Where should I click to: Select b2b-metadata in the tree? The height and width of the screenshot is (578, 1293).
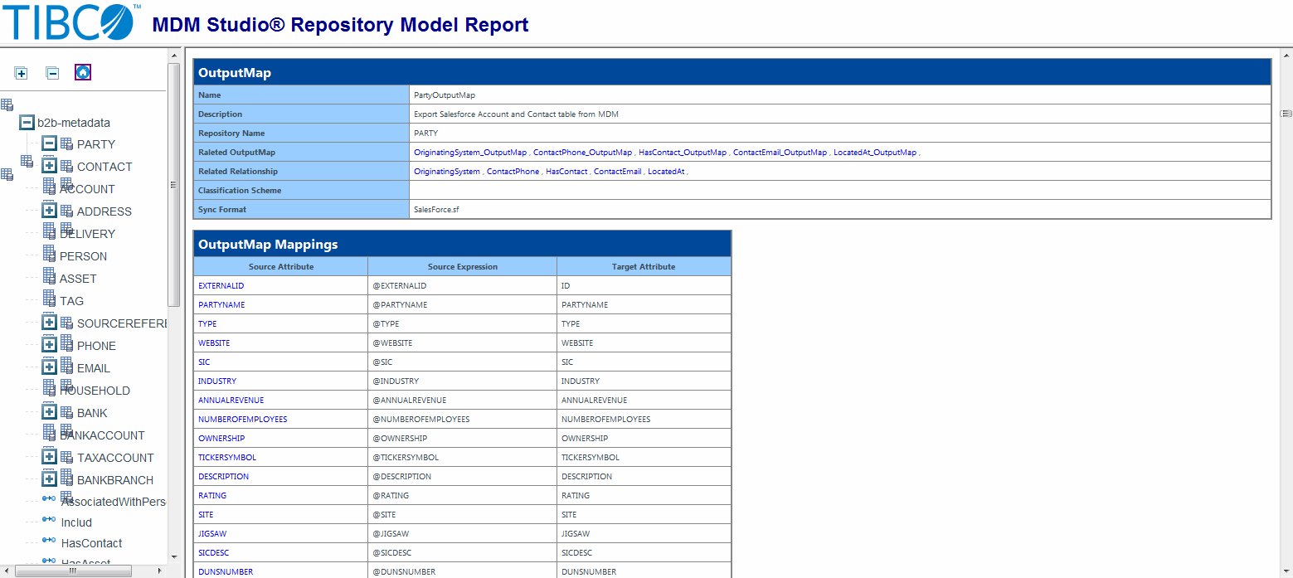(74, 123)
